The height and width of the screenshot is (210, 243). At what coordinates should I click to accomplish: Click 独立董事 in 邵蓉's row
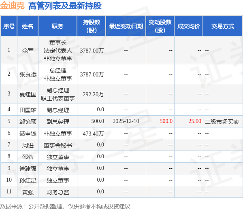(x=58, y=157)
